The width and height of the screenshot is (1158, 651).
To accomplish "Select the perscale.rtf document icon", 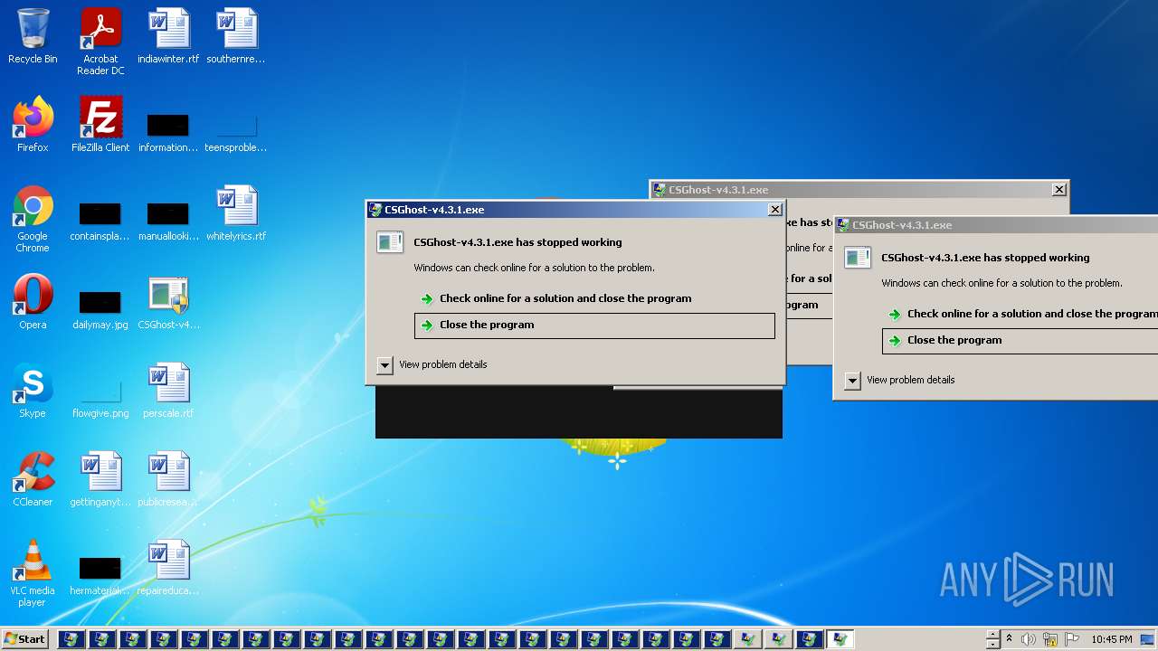I will click(x=168, y=391).
